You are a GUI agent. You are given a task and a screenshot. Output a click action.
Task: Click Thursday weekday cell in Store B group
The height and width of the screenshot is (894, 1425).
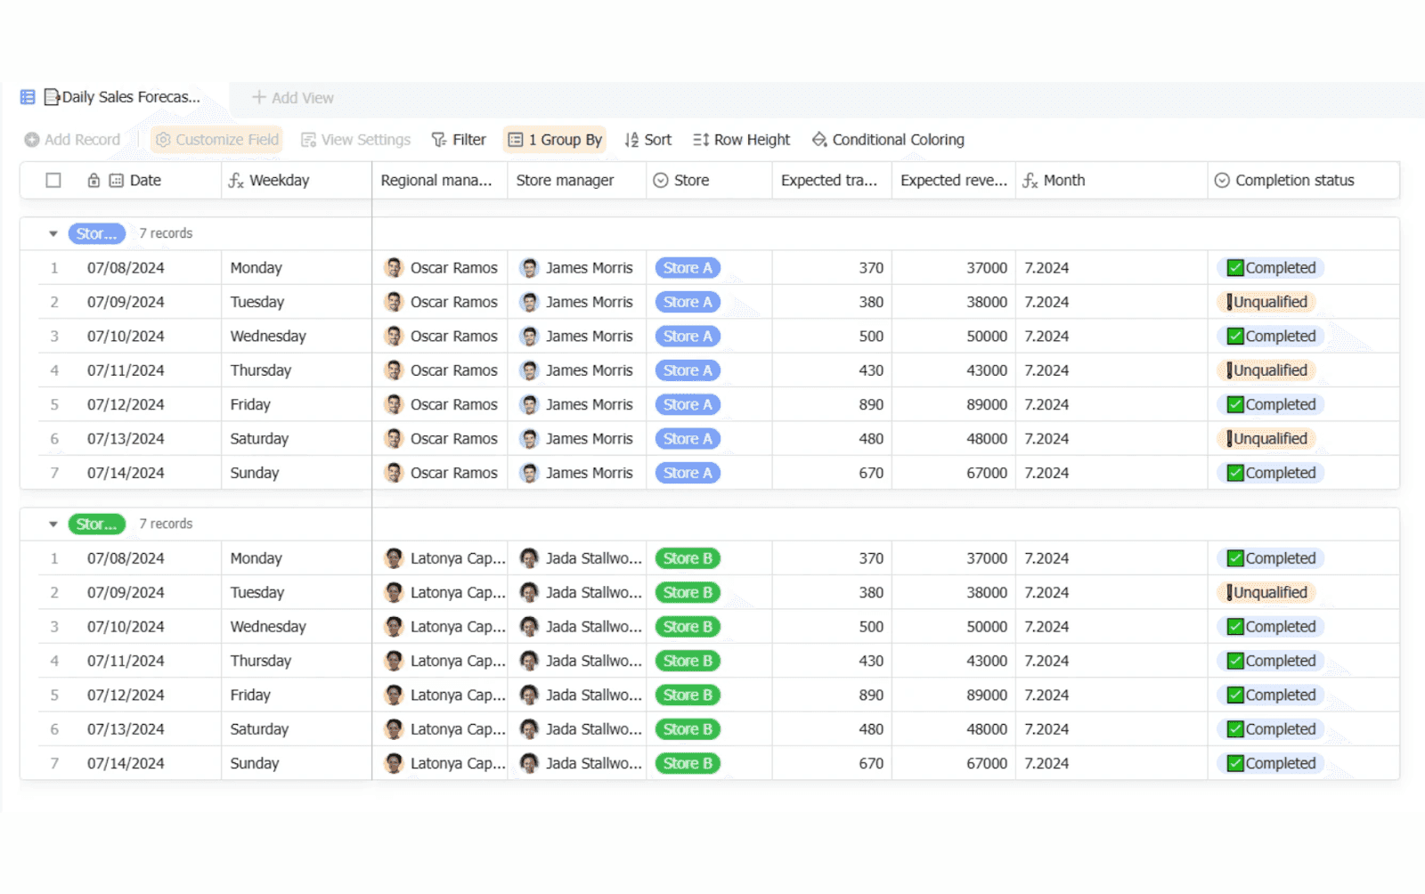click(x=261, y=662)
